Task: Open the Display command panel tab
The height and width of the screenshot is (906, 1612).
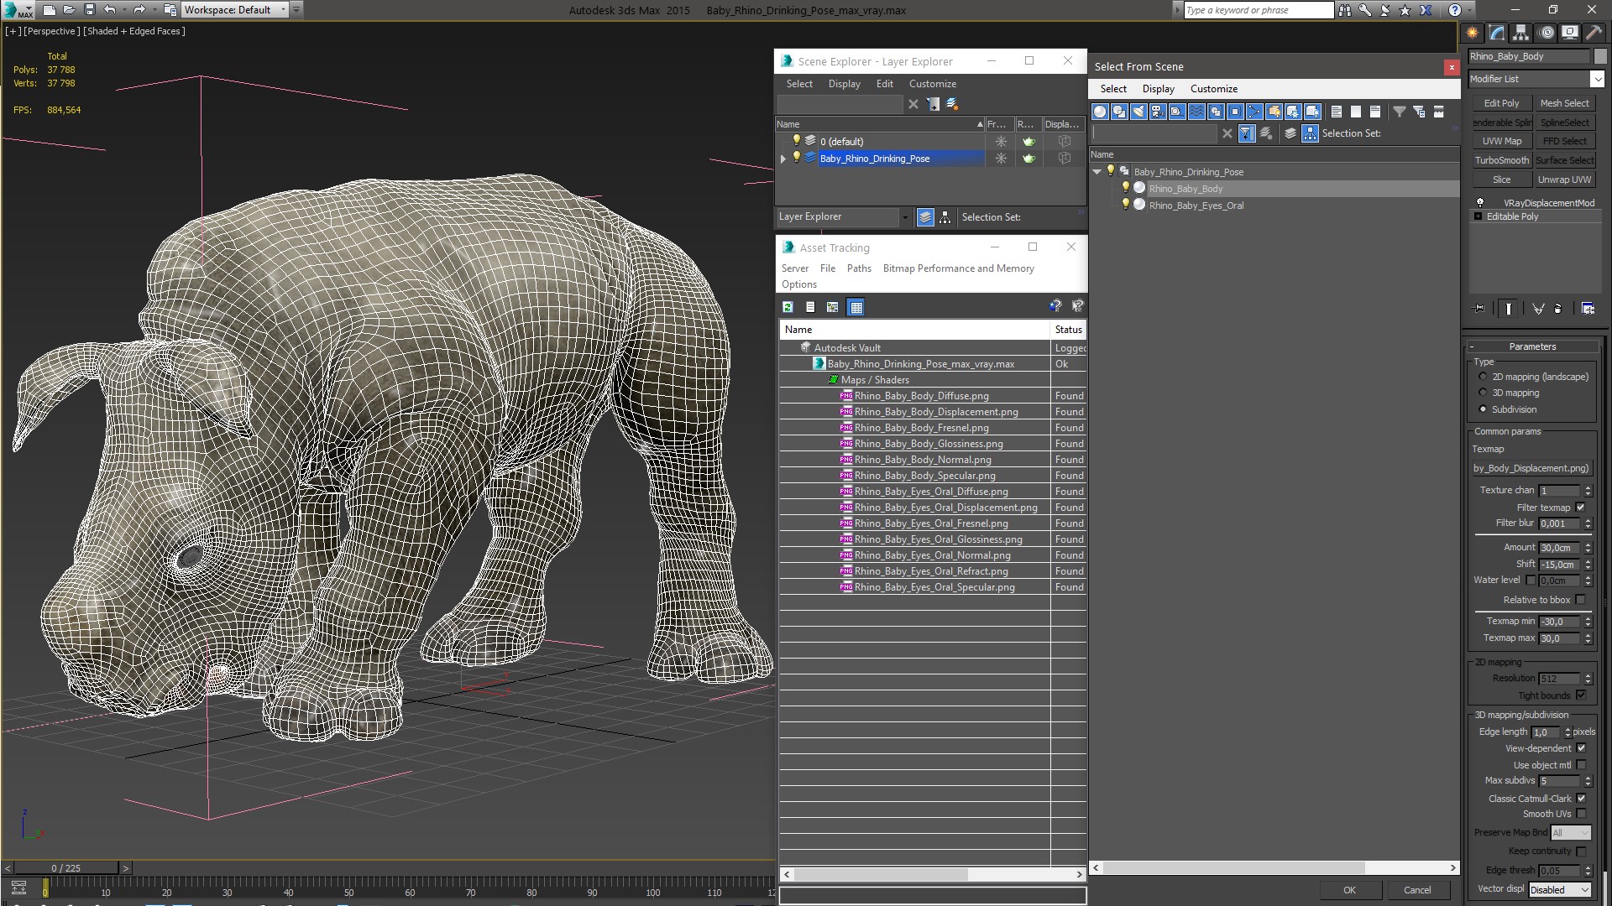Action: pyautogui.click(x=1569, y=33)
